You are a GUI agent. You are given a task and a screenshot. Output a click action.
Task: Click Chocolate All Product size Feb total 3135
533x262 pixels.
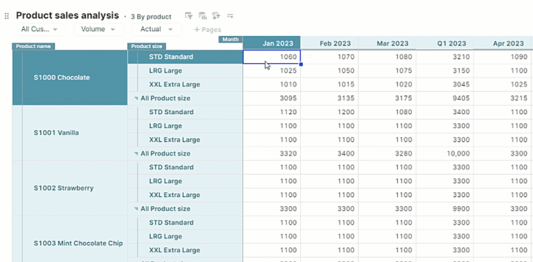(330, 98)
